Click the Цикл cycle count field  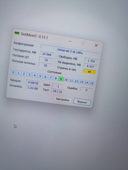pos(58,86)
